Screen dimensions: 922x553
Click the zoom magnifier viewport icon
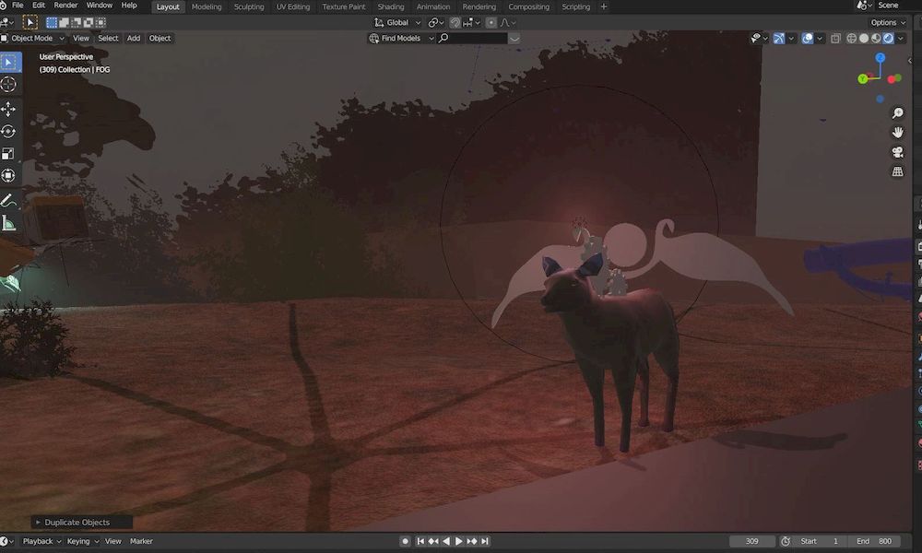897,112
